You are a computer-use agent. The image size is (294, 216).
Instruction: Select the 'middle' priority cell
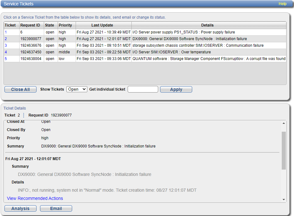66,52
